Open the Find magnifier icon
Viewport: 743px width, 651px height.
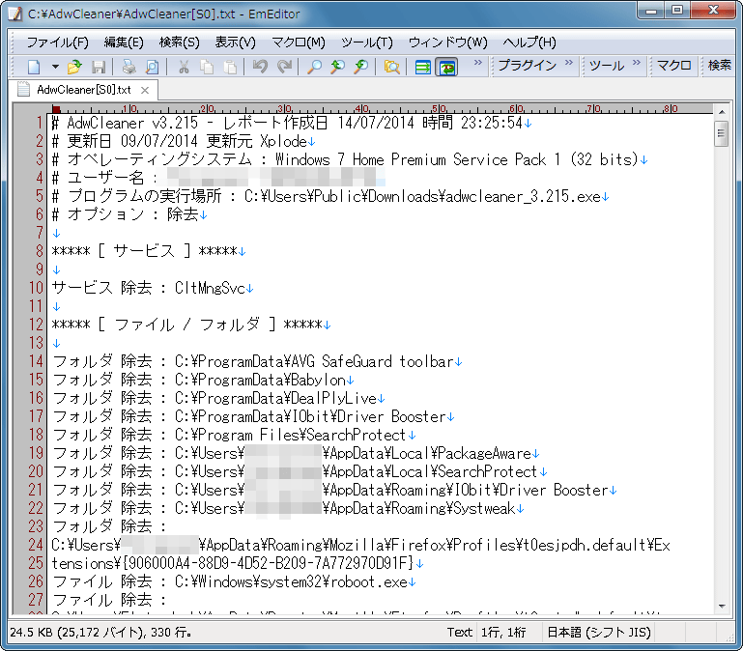[x=314, y=67]
